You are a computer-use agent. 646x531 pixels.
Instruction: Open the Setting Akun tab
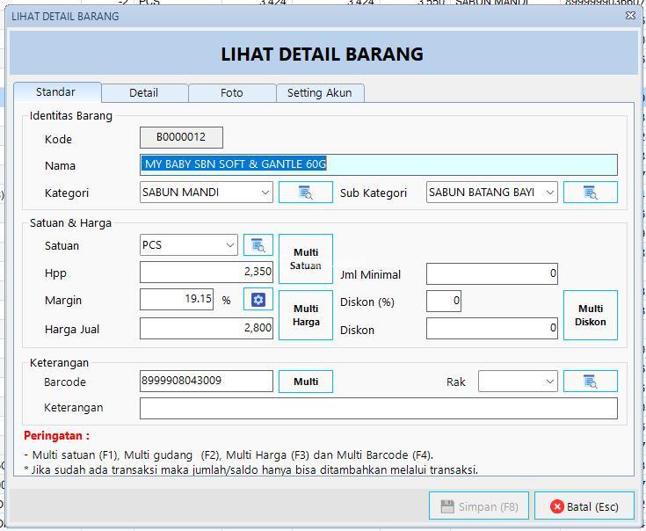[319, 93]
